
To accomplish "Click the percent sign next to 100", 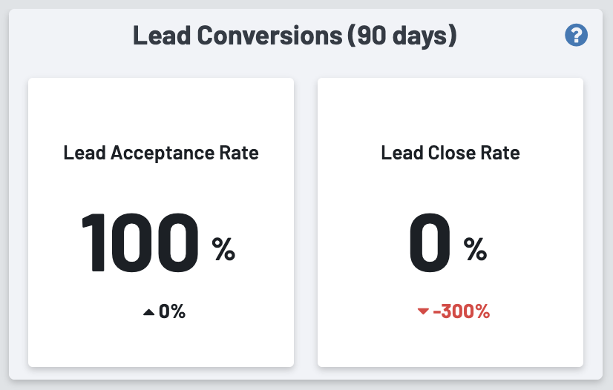I will point(223,250).
